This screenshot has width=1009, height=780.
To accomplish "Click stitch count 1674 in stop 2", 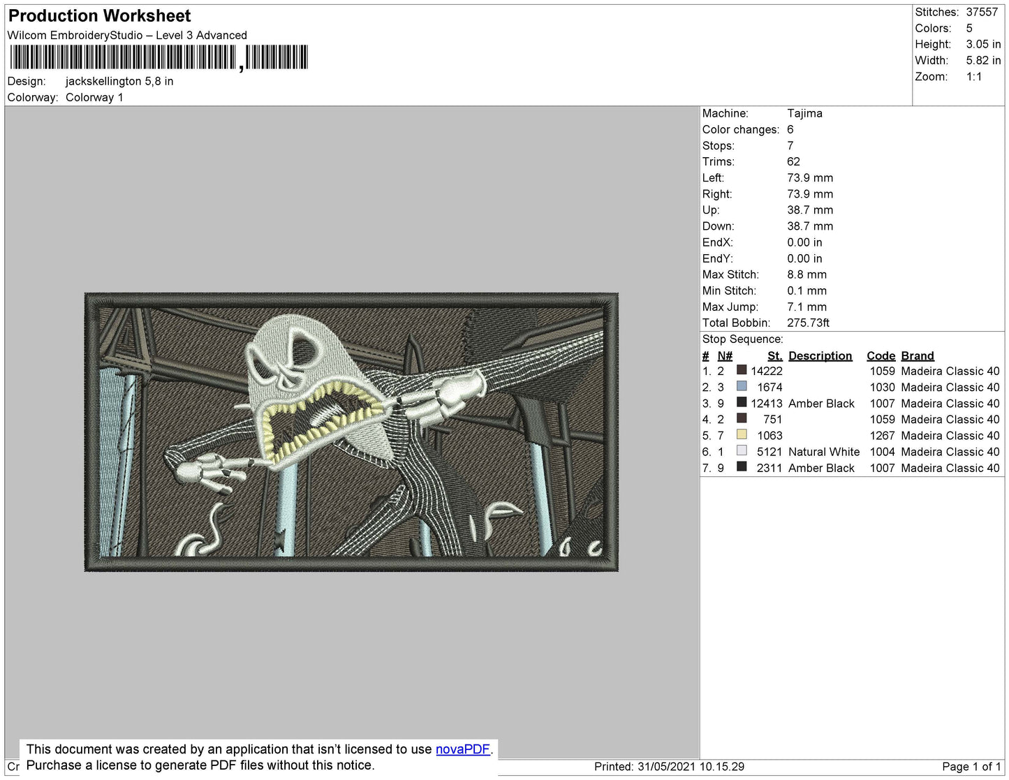I will pos(769,388).
